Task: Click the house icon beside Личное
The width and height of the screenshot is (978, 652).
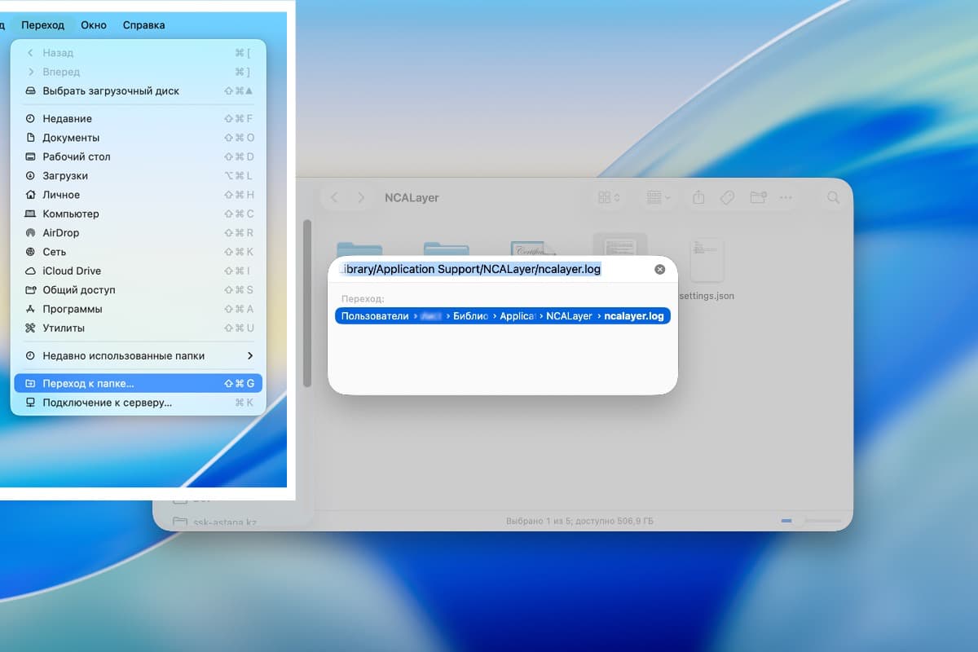Action: coord(30,195)
